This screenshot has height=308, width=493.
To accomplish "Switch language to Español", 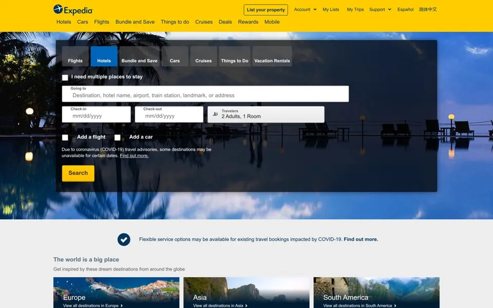I will click(405, 9).
